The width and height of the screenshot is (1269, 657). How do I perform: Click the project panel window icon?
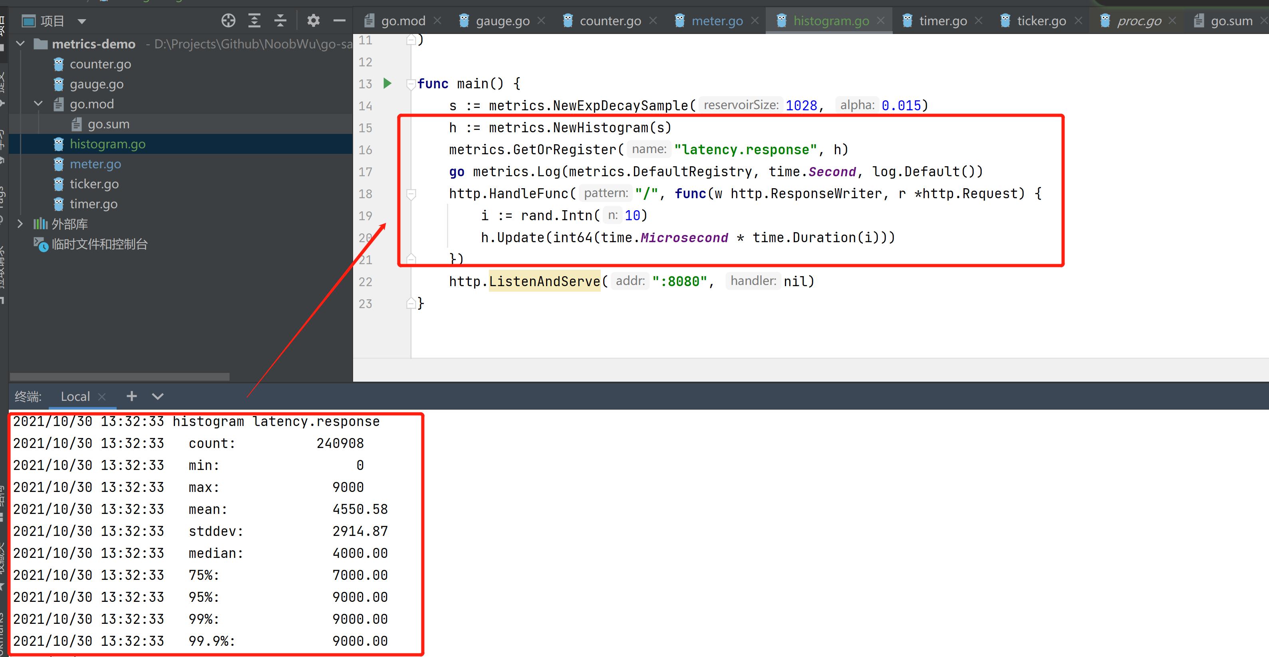(29, 21)
